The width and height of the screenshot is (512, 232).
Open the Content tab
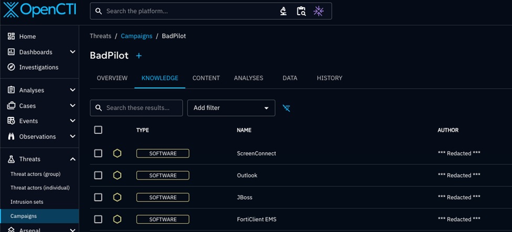(x=206, y=78)
